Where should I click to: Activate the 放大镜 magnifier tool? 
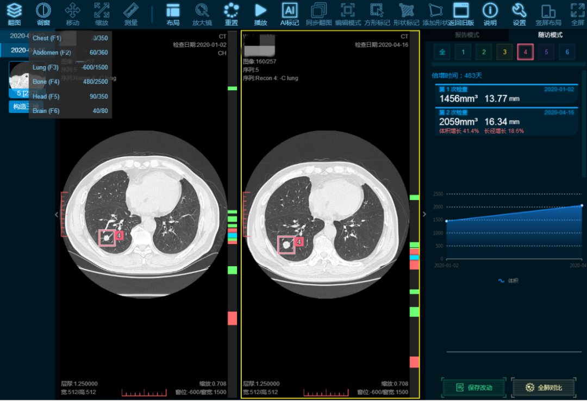pyautogui.click(x=202, y=14)
